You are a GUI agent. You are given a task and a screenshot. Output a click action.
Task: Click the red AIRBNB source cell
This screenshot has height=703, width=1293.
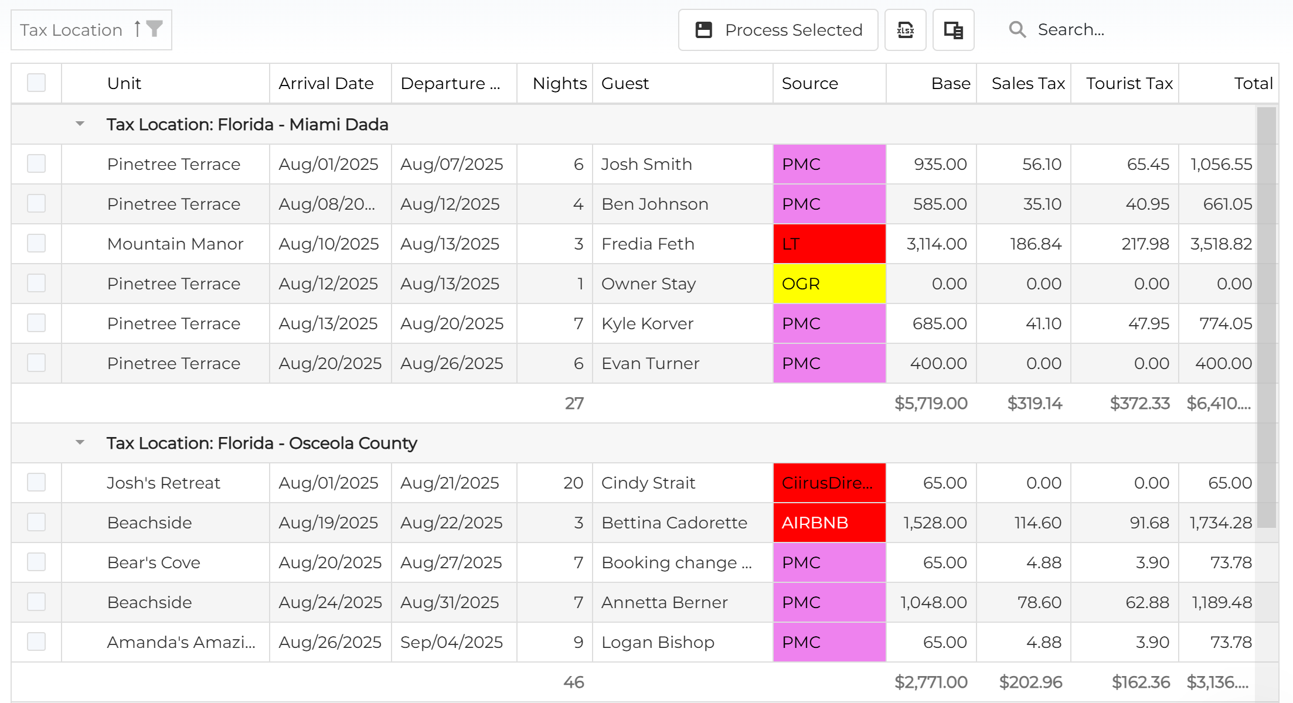pos(829,523)
